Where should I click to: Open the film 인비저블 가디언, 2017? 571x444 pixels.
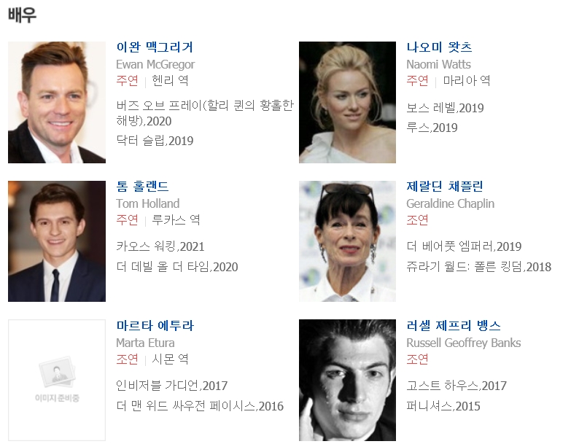coord(172,386)
